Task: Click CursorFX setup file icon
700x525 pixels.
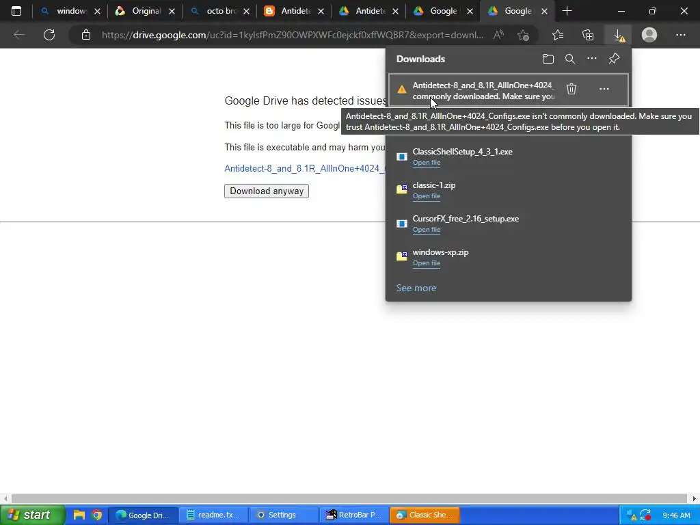Action: [402, 224]
